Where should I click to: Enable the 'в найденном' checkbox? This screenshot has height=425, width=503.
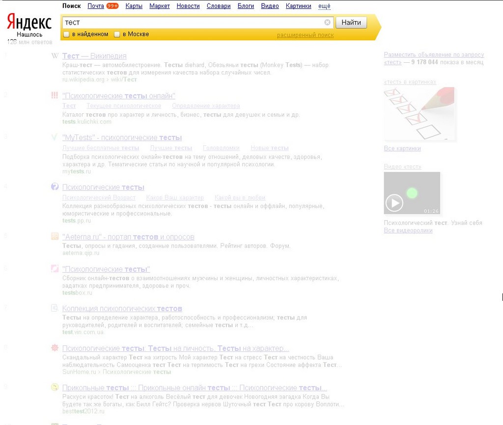pos(66,34)
